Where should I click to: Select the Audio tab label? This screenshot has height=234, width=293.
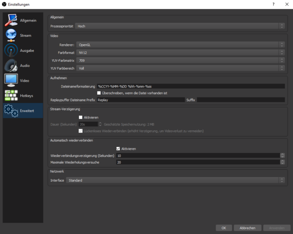(x=25, y=66)
